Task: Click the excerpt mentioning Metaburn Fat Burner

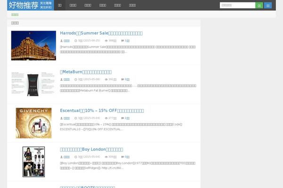Action: pyautogui.click(x=128, y=88)
